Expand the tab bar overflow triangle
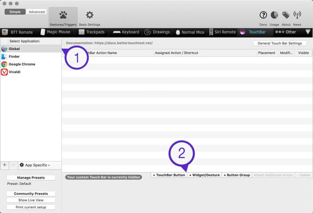313x213 pixels. pyautogui.click(x=308, y=32)
